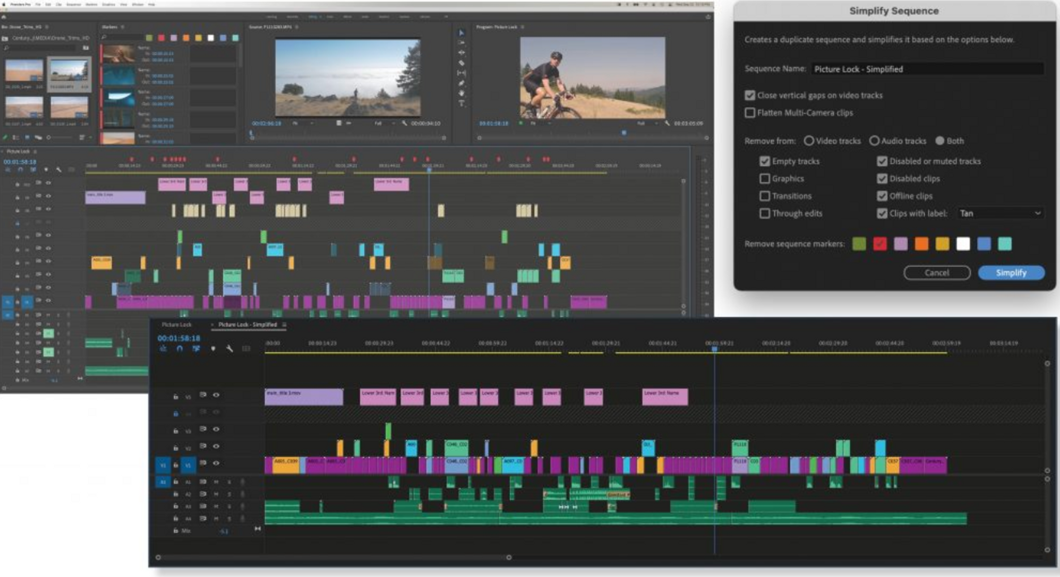Image resolution: width=1060 pixels, height=577 pixels.
Task: Switch to the Picture Lock timeline tab
Action: coord(176,325)
